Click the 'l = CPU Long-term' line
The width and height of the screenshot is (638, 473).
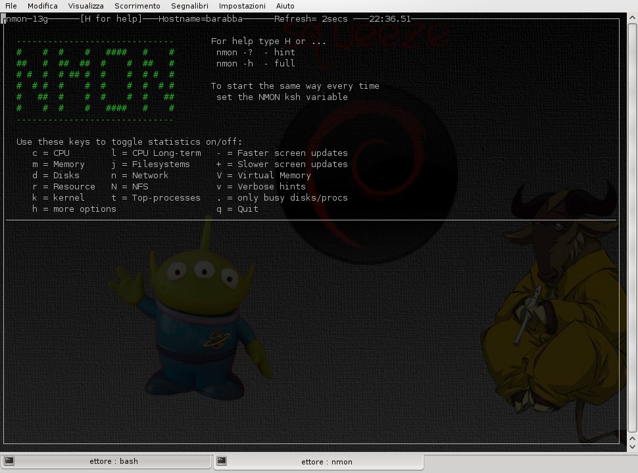157,153
